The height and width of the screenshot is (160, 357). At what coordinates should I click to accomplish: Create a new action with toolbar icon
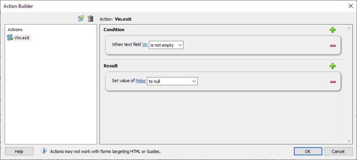[x=81, y=18]
